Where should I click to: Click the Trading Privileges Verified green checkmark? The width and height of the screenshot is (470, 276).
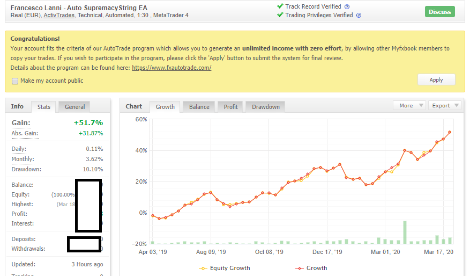[280, 14]
